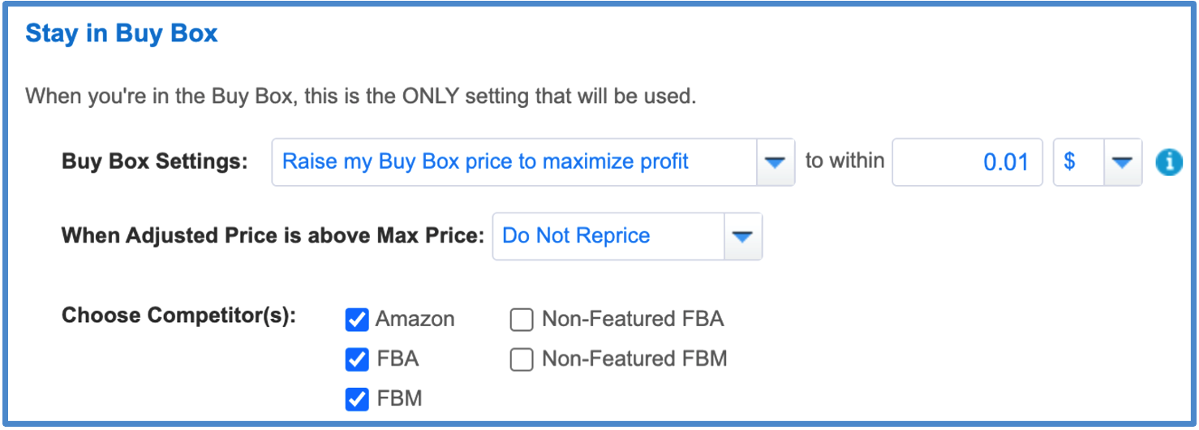Click the $ symbol in unit selector
The width and height of the screenshot is (1199, 430).
click(1070, 161)
